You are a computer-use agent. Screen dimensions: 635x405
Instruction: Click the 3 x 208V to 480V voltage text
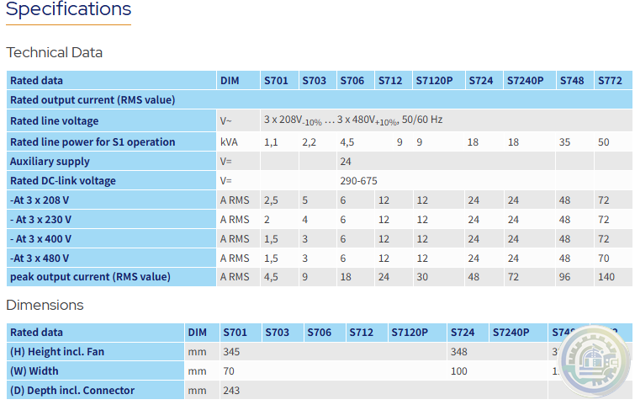point(353,120)
